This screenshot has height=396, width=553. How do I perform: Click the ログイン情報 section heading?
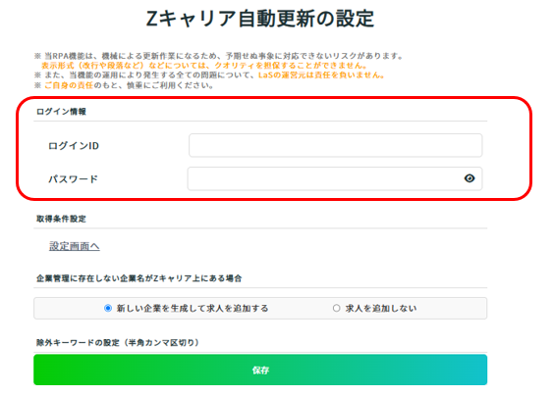(x=61, y=112)
